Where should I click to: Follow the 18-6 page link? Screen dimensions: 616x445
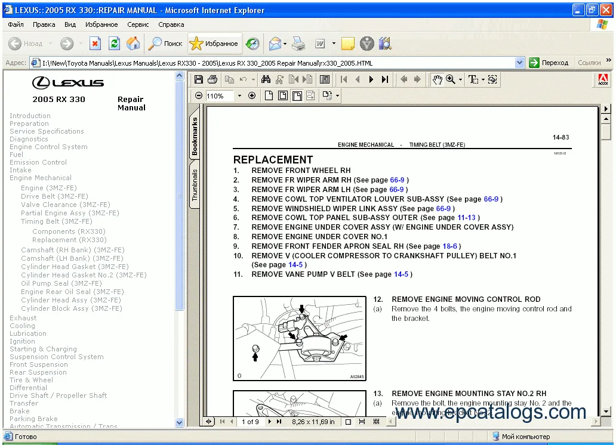pyautogui.click(x=450, y=246)
